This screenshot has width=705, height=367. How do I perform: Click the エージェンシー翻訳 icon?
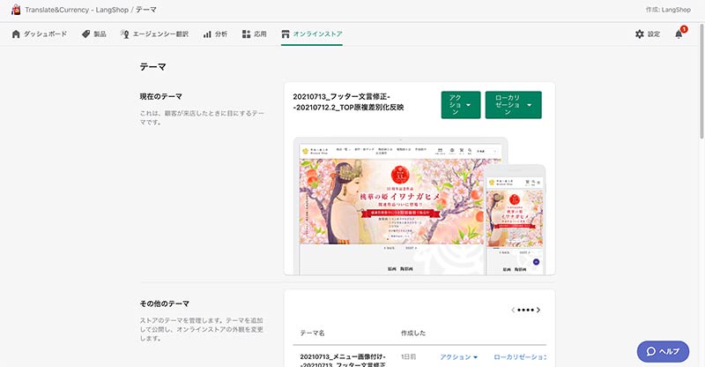[125, 34]
